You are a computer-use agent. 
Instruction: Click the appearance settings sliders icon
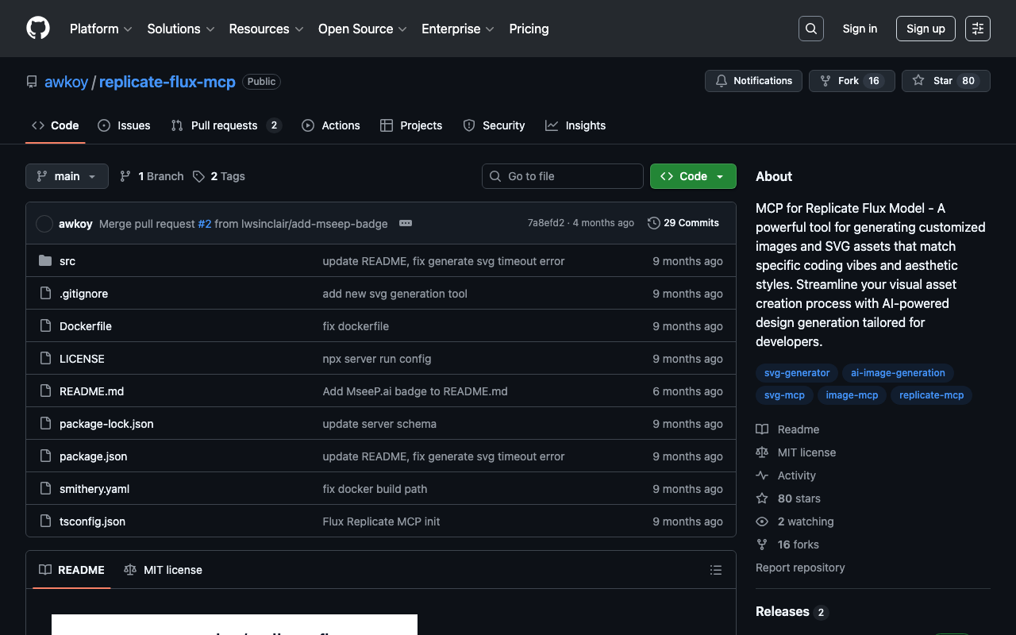[977, 29]
